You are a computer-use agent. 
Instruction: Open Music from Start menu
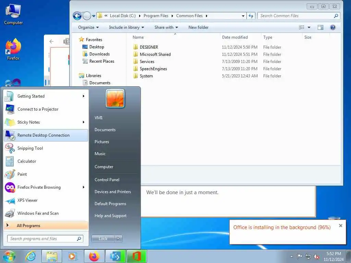pyautogui.click(x=100, y=154)
